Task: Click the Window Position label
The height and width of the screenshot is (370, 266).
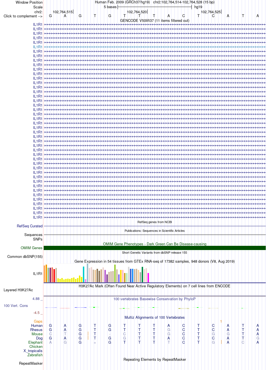Action: click(29, 2)
